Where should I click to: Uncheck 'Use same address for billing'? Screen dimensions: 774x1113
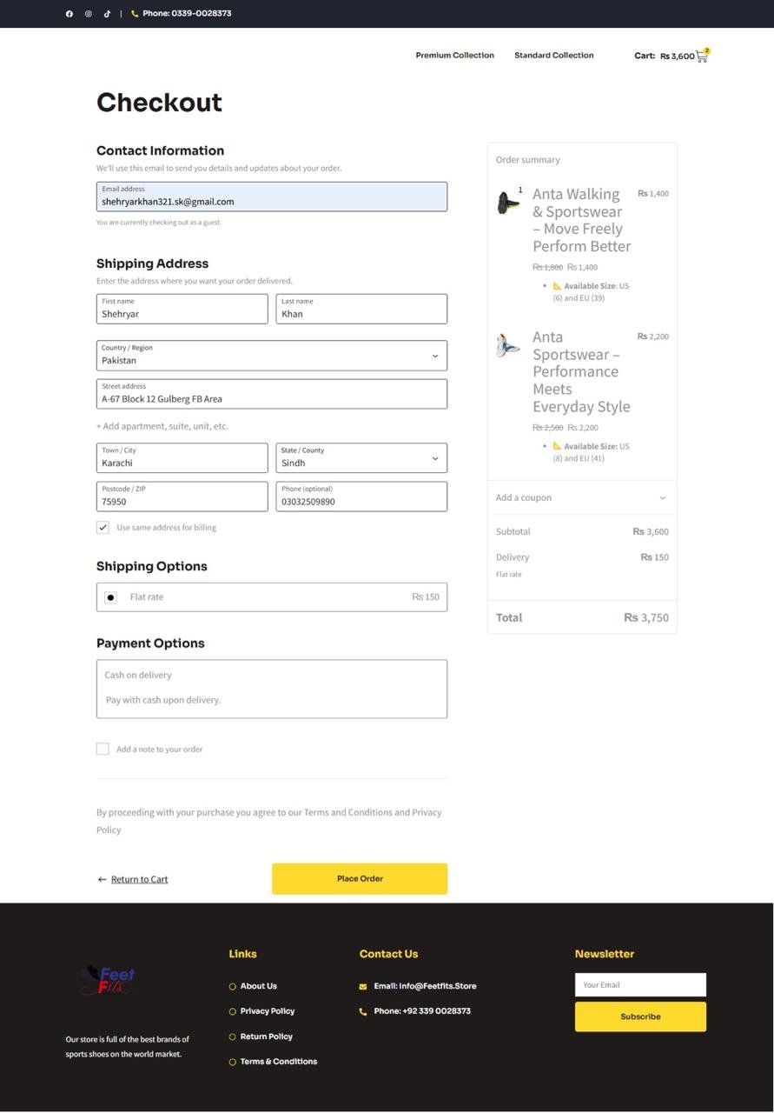pos(103,528)
